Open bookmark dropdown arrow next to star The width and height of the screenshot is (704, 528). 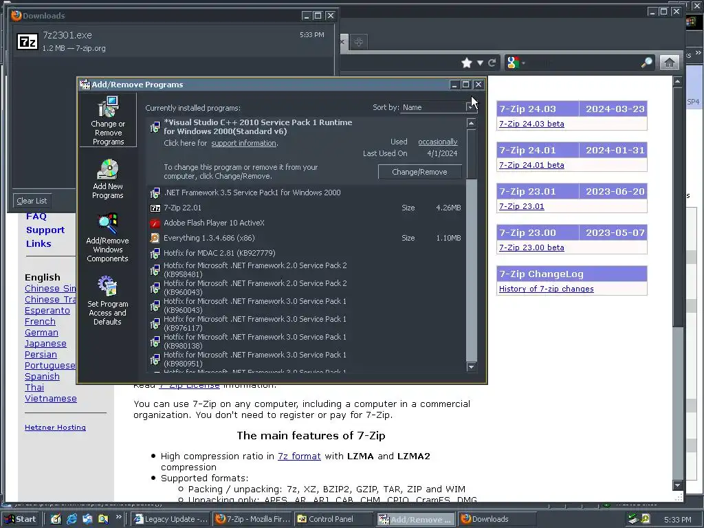[x=480, y=63]
